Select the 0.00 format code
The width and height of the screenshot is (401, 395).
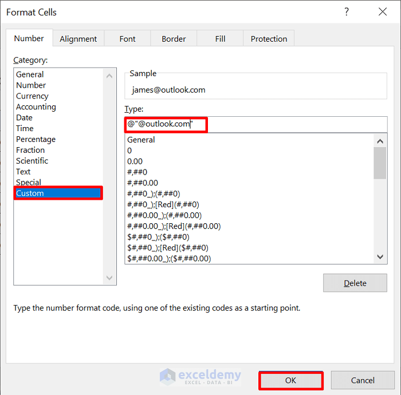point(135,161)
